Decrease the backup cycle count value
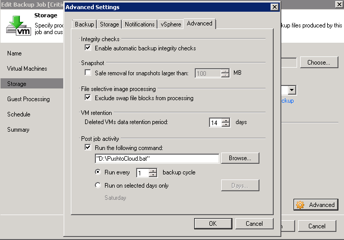 [x=152, y=175]
